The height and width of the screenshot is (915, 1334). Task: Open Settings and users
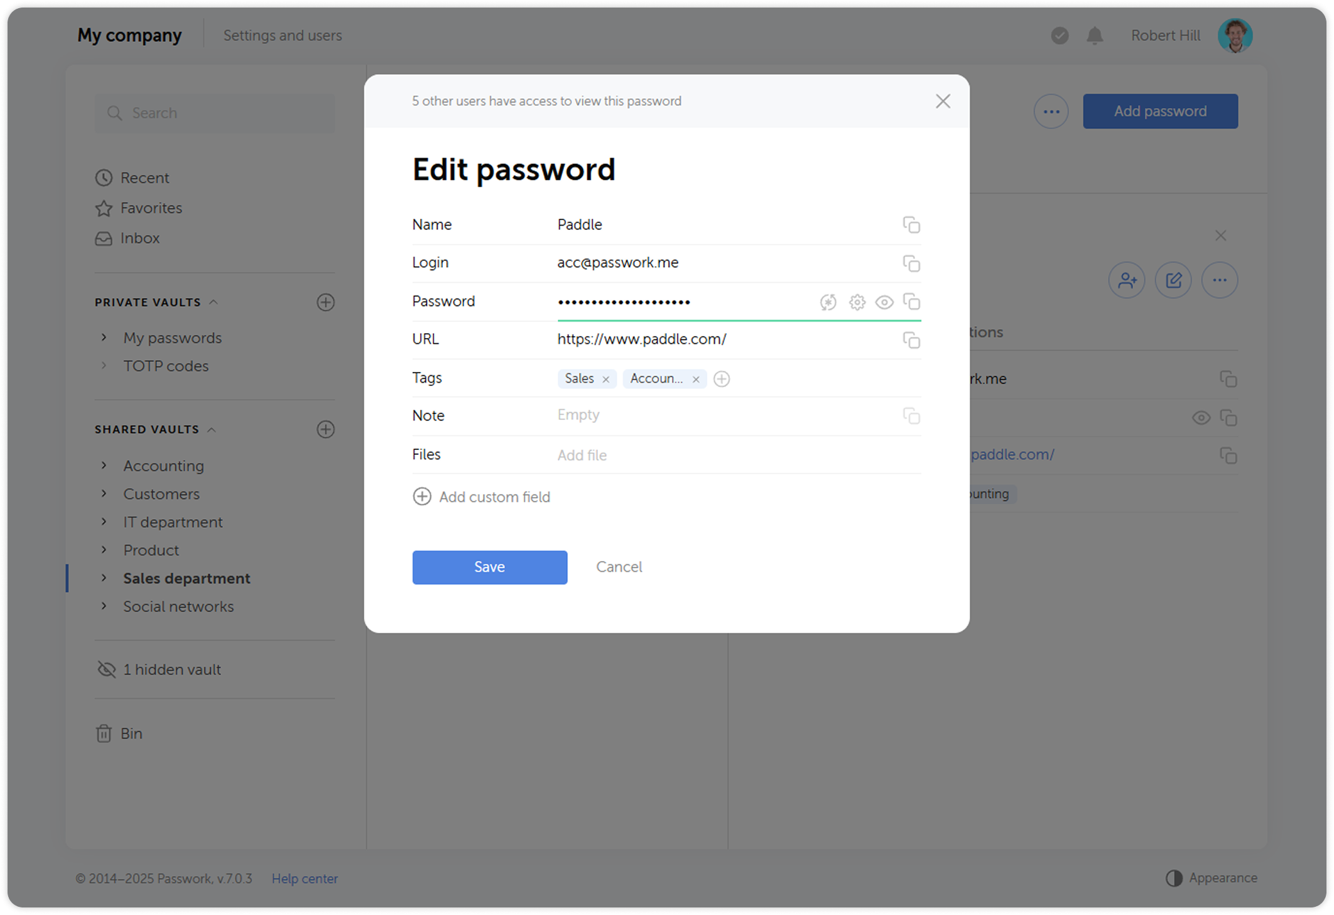pos(283,35)
